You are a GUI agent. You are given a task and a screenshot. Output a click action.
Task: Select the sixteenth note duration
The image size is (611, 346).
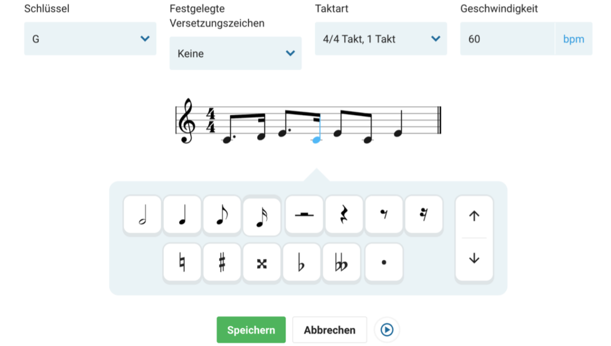(262, 215)
